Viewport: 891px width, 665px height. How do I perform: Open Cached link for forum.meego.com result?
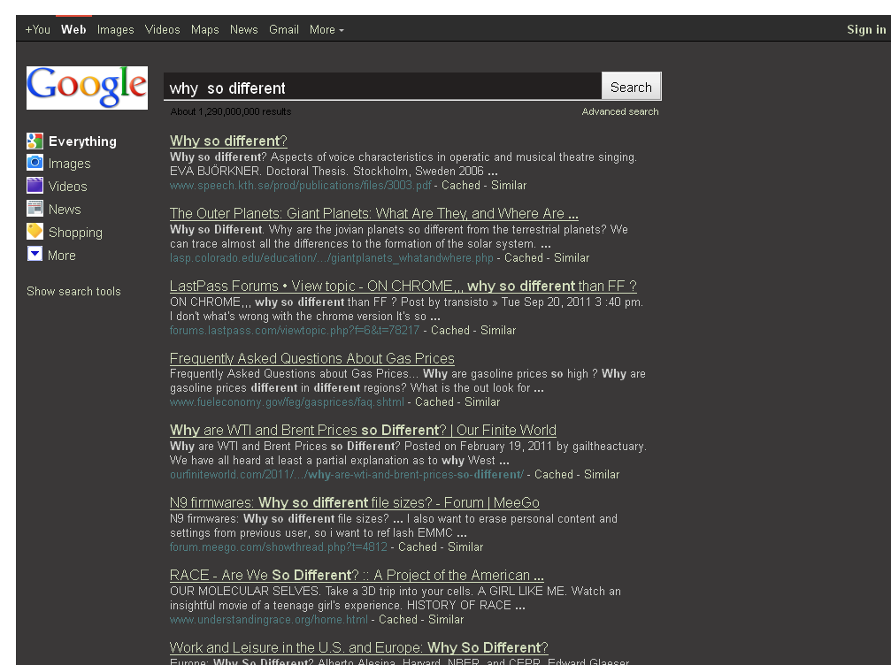click(418, 547)
